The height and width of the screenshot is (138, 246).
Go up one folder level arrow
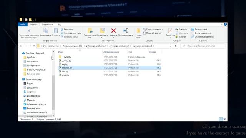tap(34, 46)
